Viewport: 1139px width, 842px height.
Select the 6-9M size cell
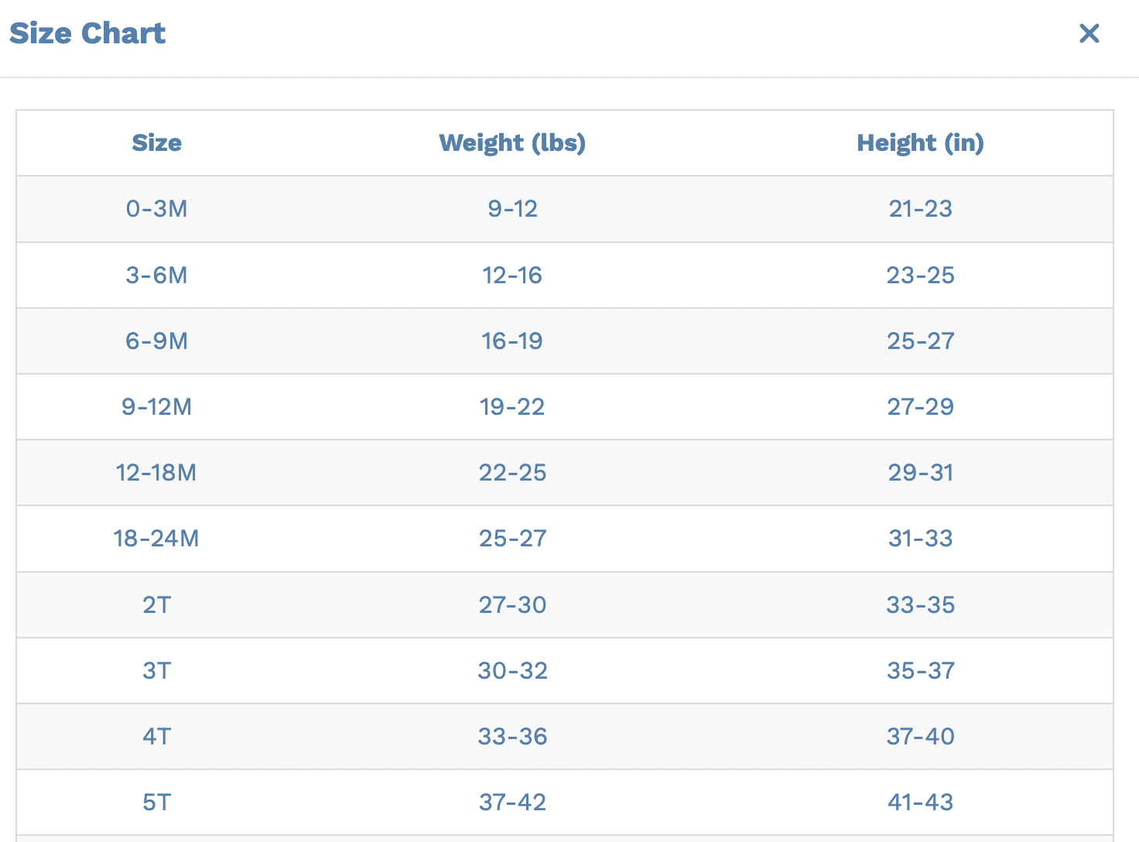click(156, 341)
